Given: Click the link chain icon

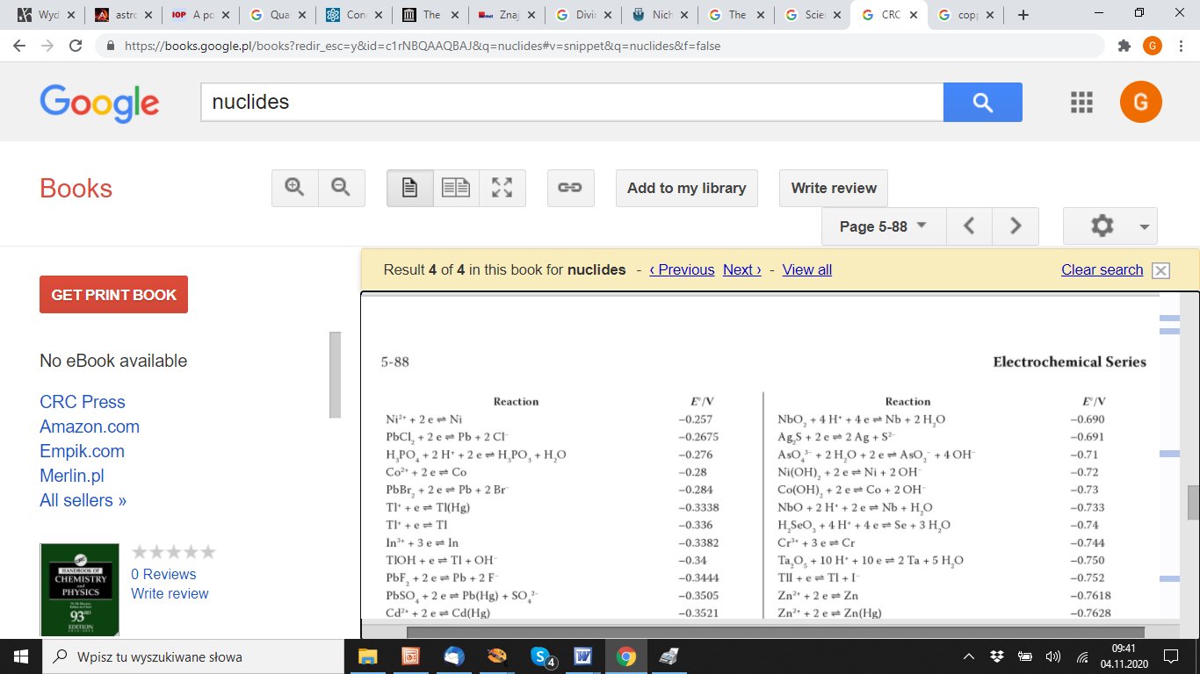Looking at the screenshot, I should pyautogui.click(x=570, y=188).
